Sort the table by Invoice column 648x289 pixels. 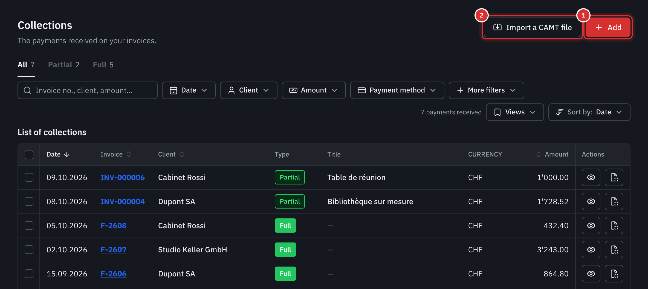tap(116, 154)
